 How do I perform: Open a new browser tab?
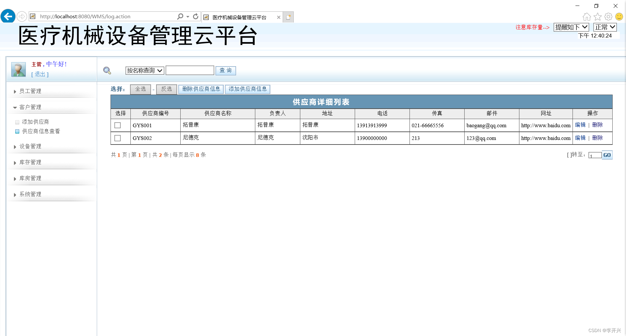(x=288, y=17)
